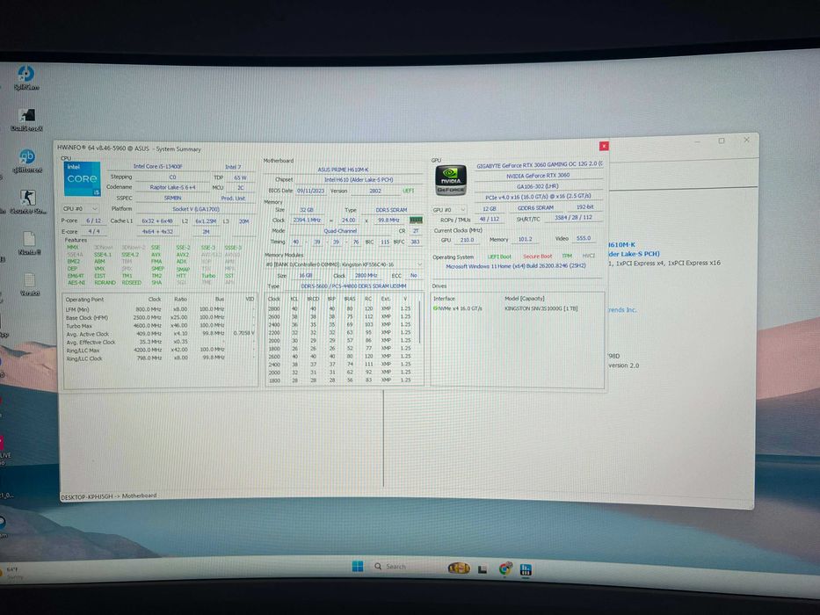Screen dimensions: 820x615
Task: Click the Video clock 555.0 value
Action: (583, 238)
